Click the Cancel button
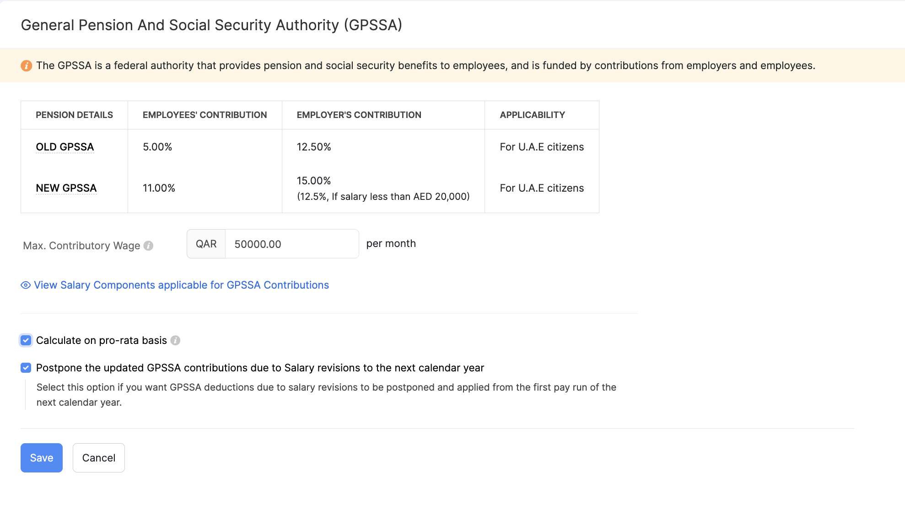 [x=98, y=457]
